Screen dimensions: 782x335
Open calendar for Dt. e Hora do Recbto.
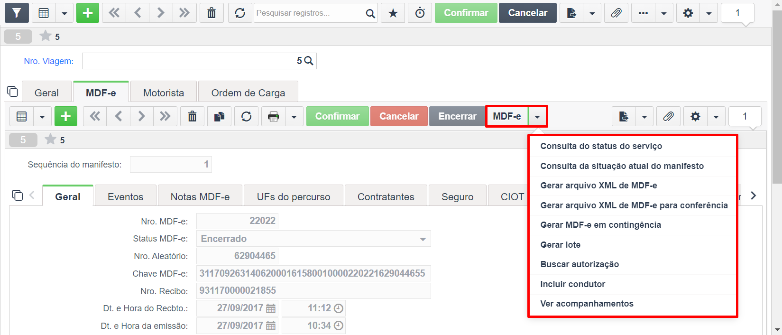[x=271, y=308]
